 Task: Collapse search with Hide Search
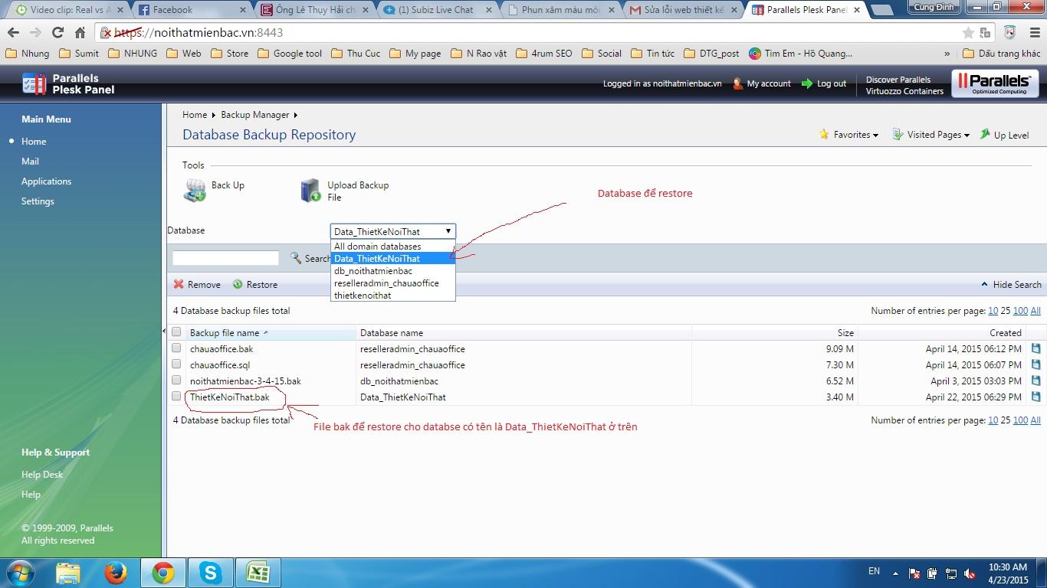[1011, 284]
